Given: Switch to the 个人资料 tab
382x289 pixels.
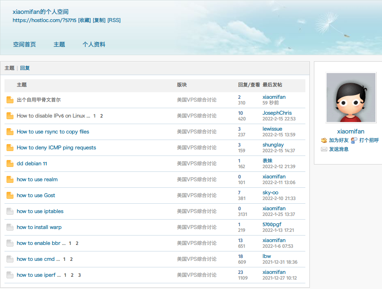Looking at the screenshot, I should click(94, 44).
